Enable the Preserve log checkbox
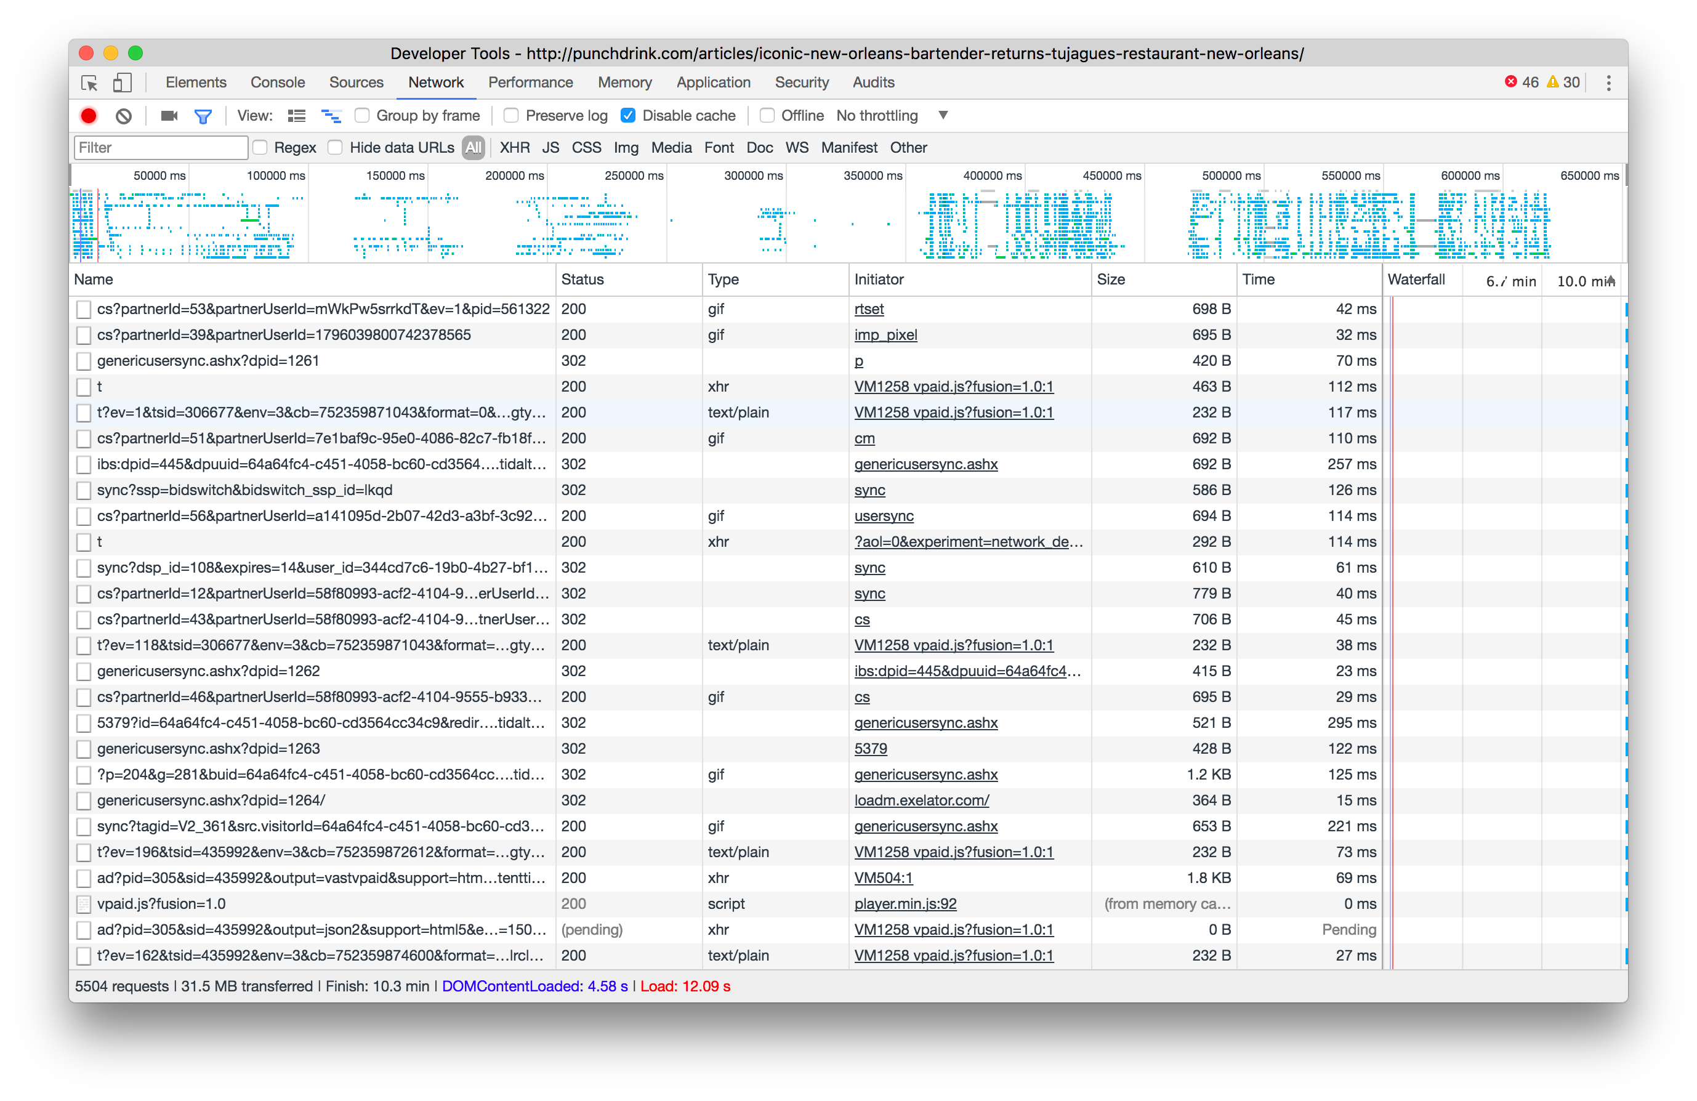 click(511, 116)
